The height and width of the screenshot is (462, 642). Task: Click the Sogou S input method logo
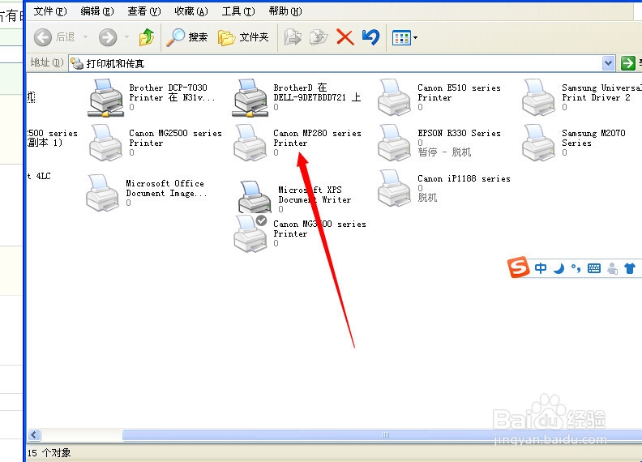pos(518,267)
